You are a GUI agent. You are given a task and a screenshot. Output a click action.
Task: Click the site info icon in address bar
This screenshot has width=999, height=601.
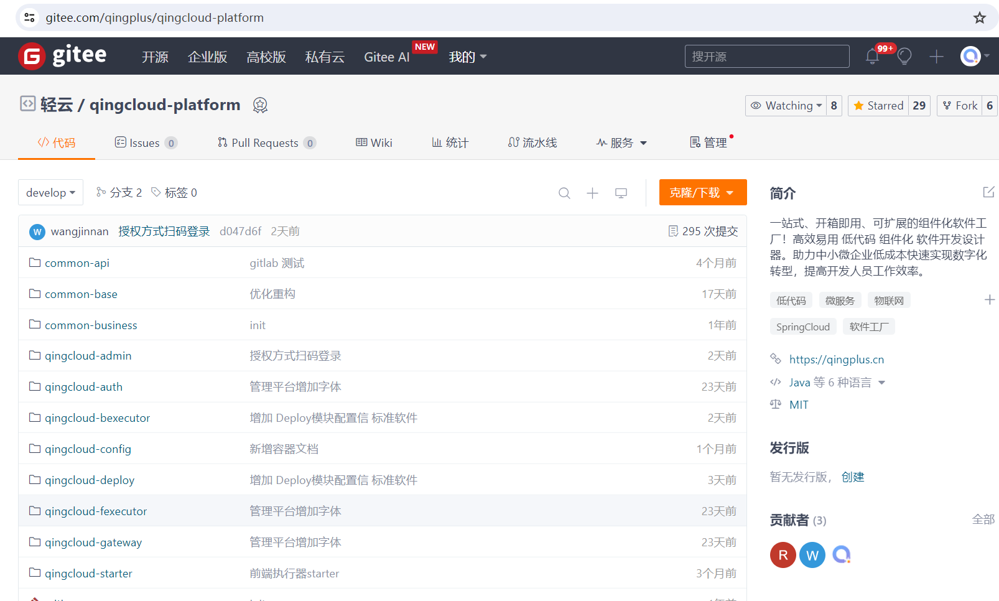29,17
